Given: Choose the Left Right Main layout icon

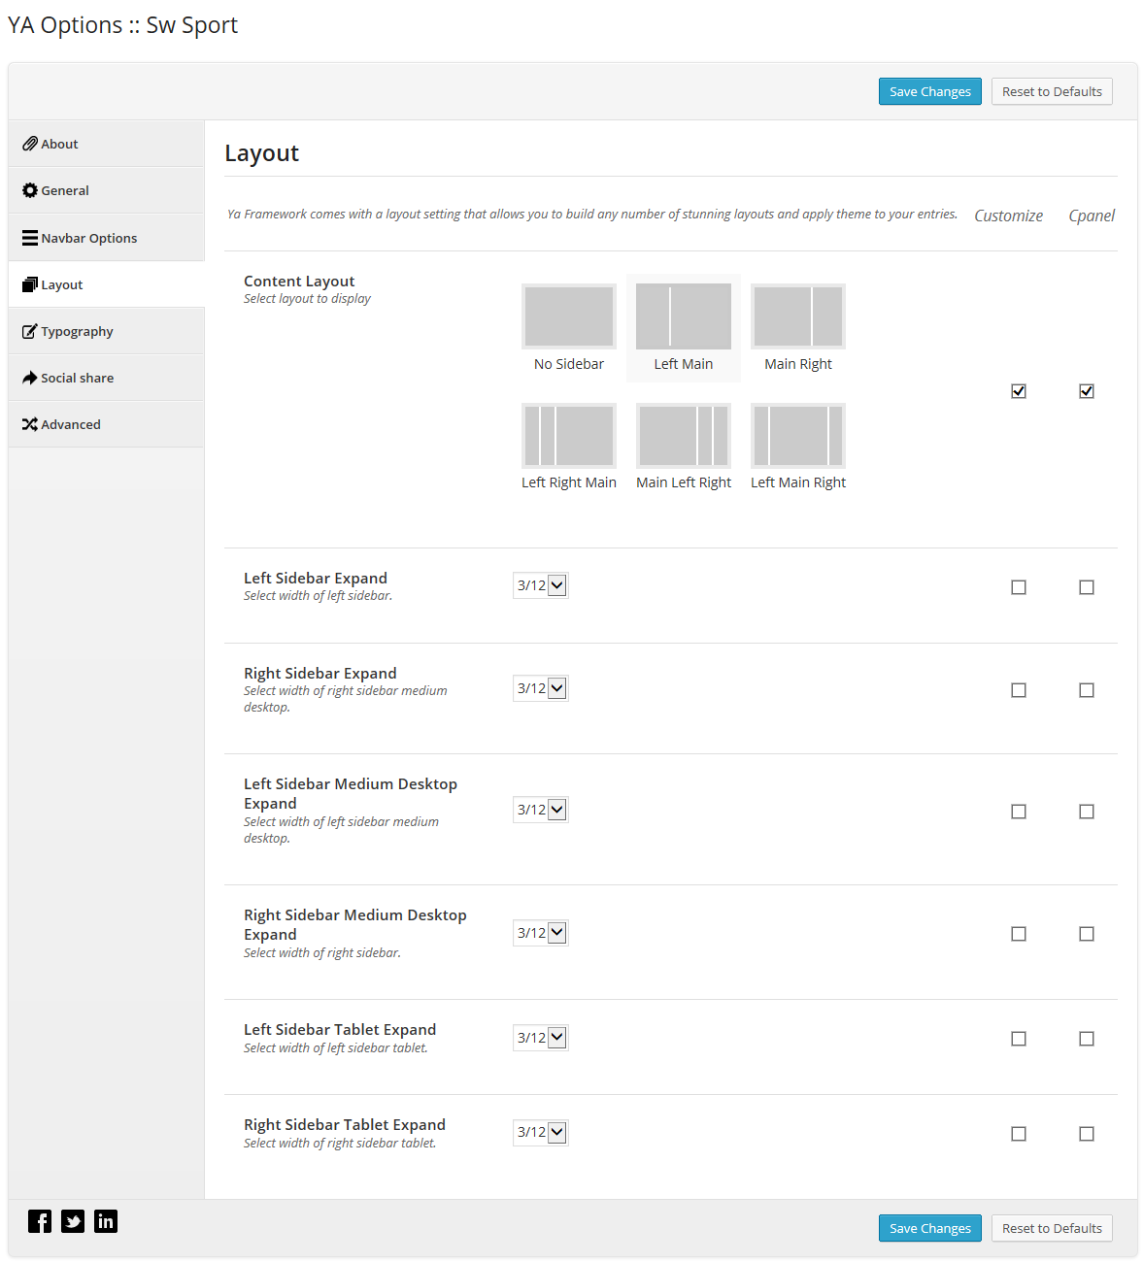Looking at the screenshot, I should tap(569, 436).
